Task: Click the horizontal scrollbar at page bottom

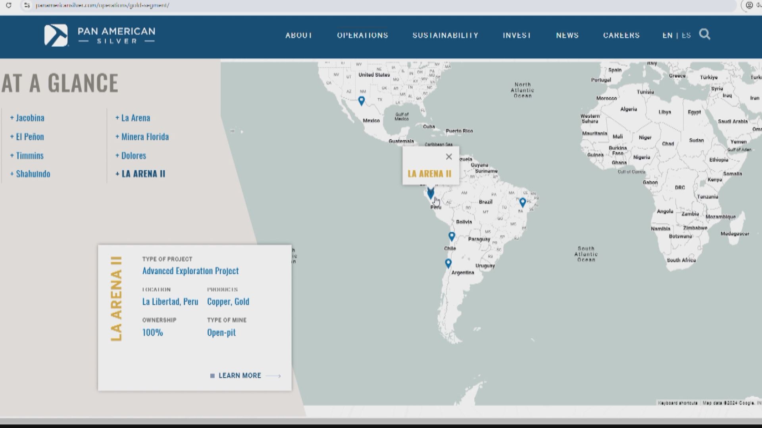Action: 381,420
